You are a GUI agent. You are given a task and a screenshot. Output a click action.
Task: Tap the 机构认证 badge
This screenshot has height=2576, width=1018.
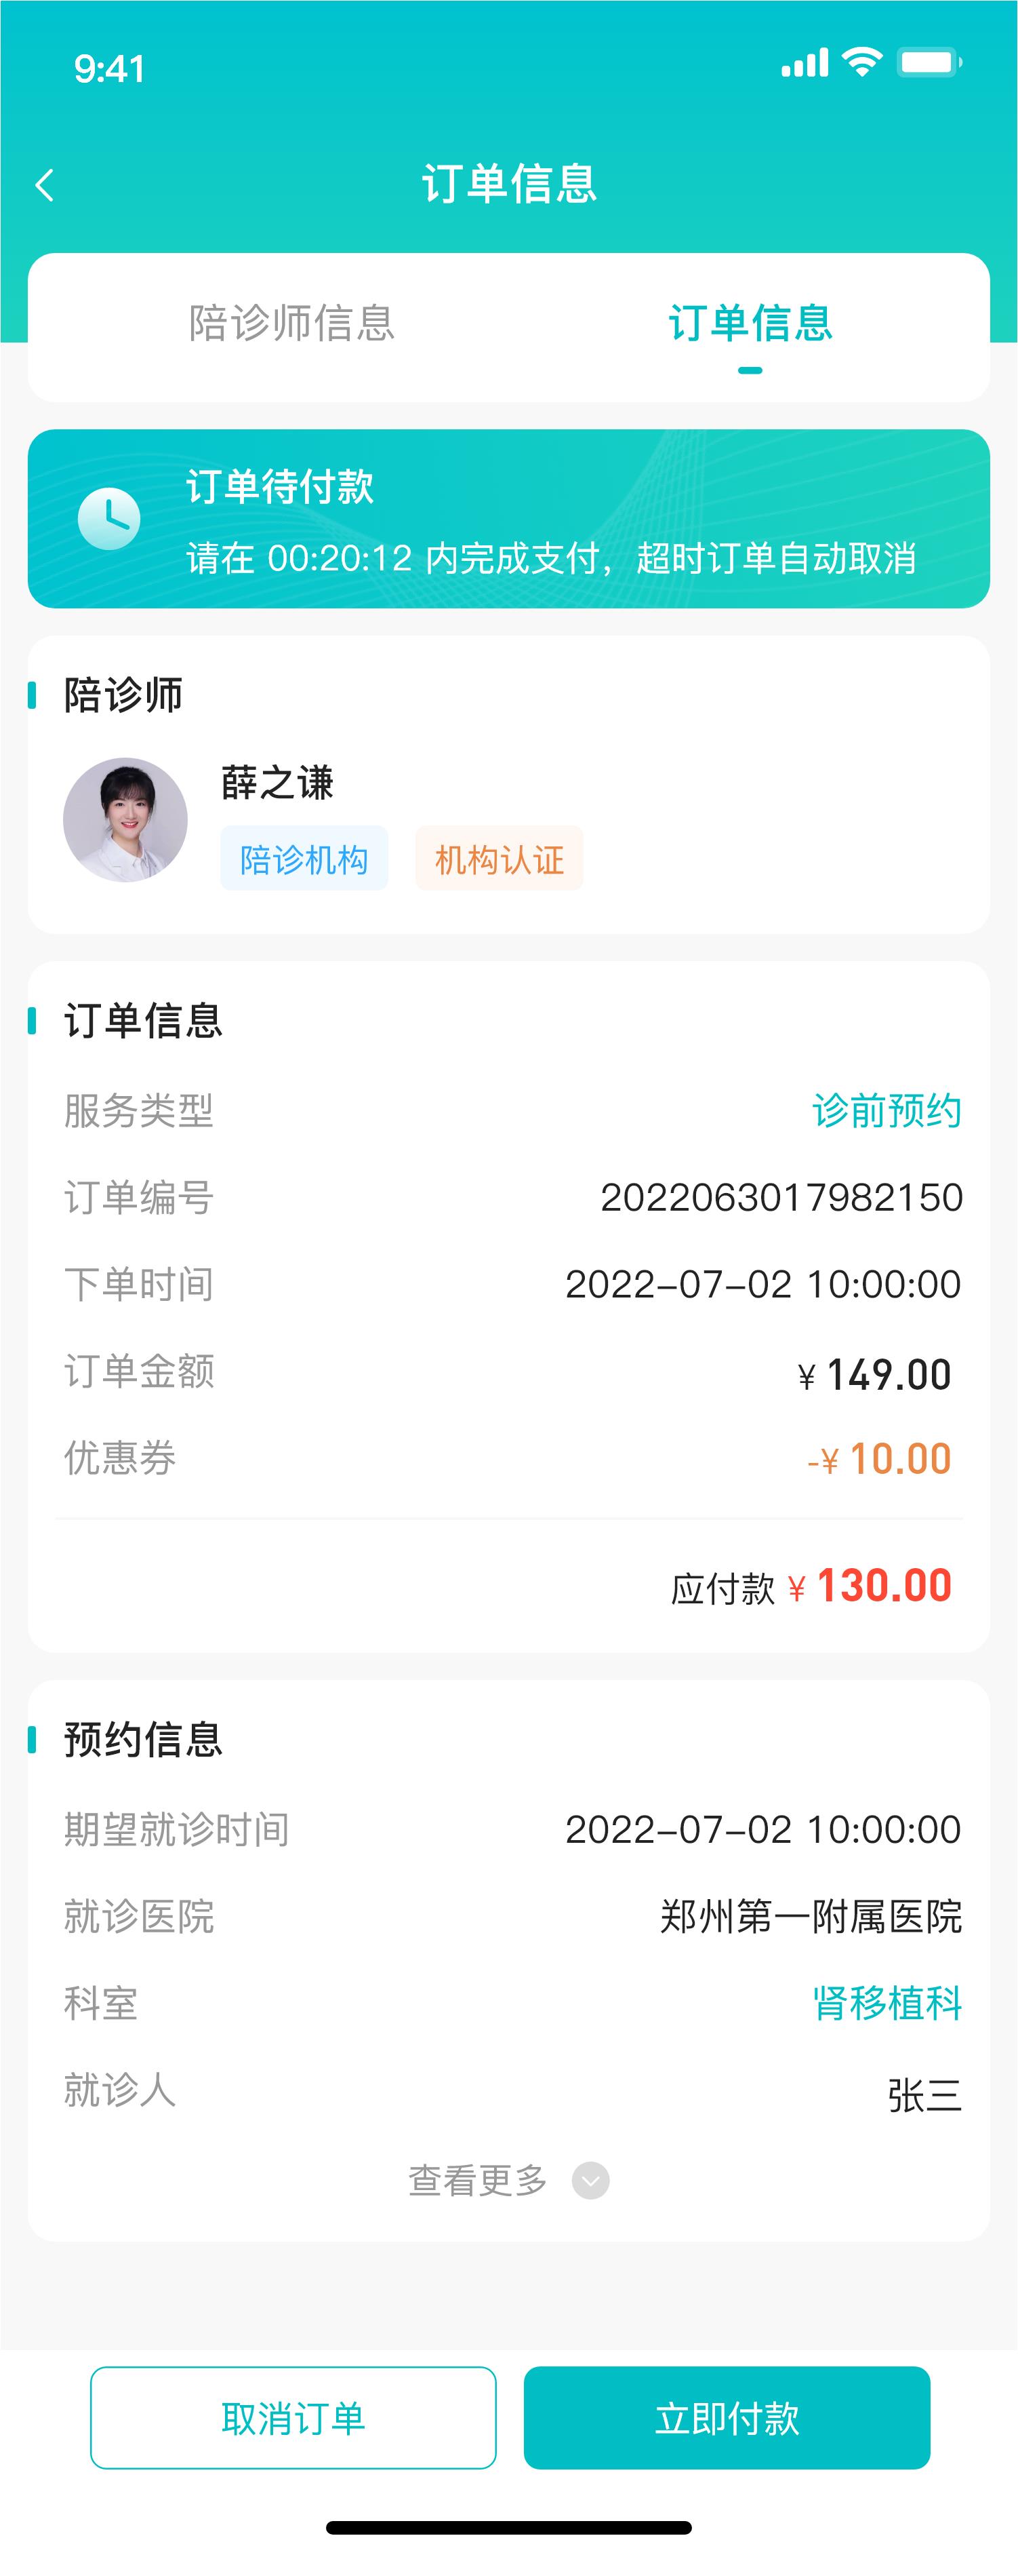pos(500,859)
